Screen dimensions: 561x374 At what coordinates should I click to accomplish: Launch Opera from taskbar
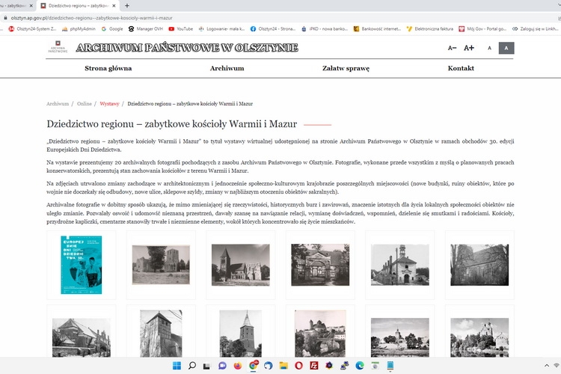pos(298,366)
